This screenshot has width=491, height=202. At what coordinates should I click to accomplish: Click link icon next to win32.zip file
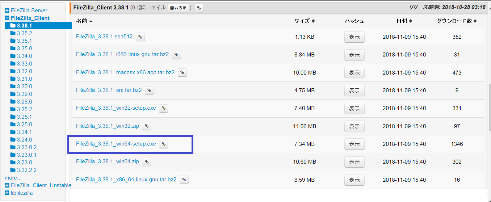(146, 126)
